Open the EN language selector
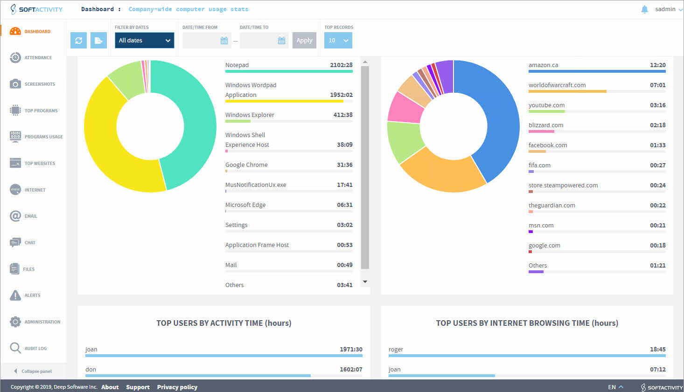The width and height of the screenshot is (684, 392). coord(615,387)
